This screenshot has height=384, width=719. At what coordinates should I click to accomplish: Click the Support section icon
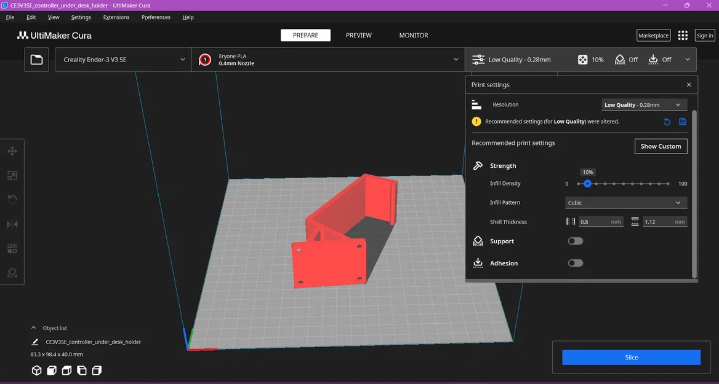tap(478, 241)
